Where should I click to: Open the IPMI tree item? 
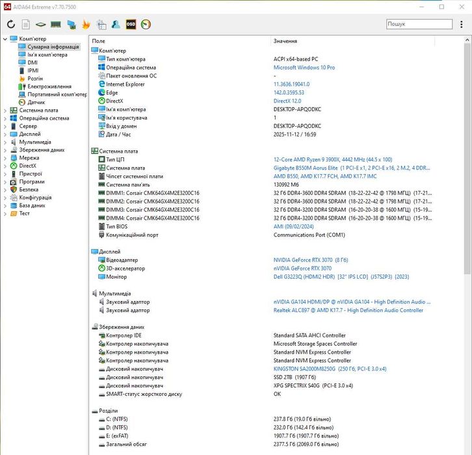[x=33, y=70]
